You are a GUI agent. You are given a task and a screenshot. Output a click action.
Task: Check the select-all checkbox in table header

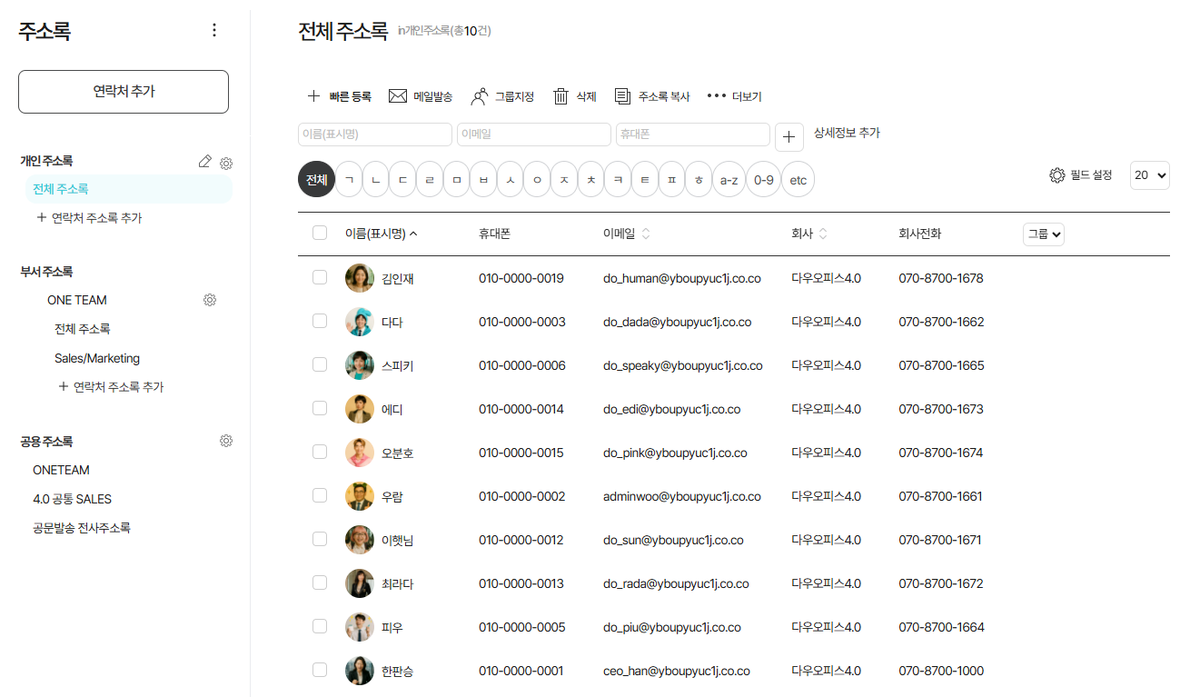(x=320, y=233)
